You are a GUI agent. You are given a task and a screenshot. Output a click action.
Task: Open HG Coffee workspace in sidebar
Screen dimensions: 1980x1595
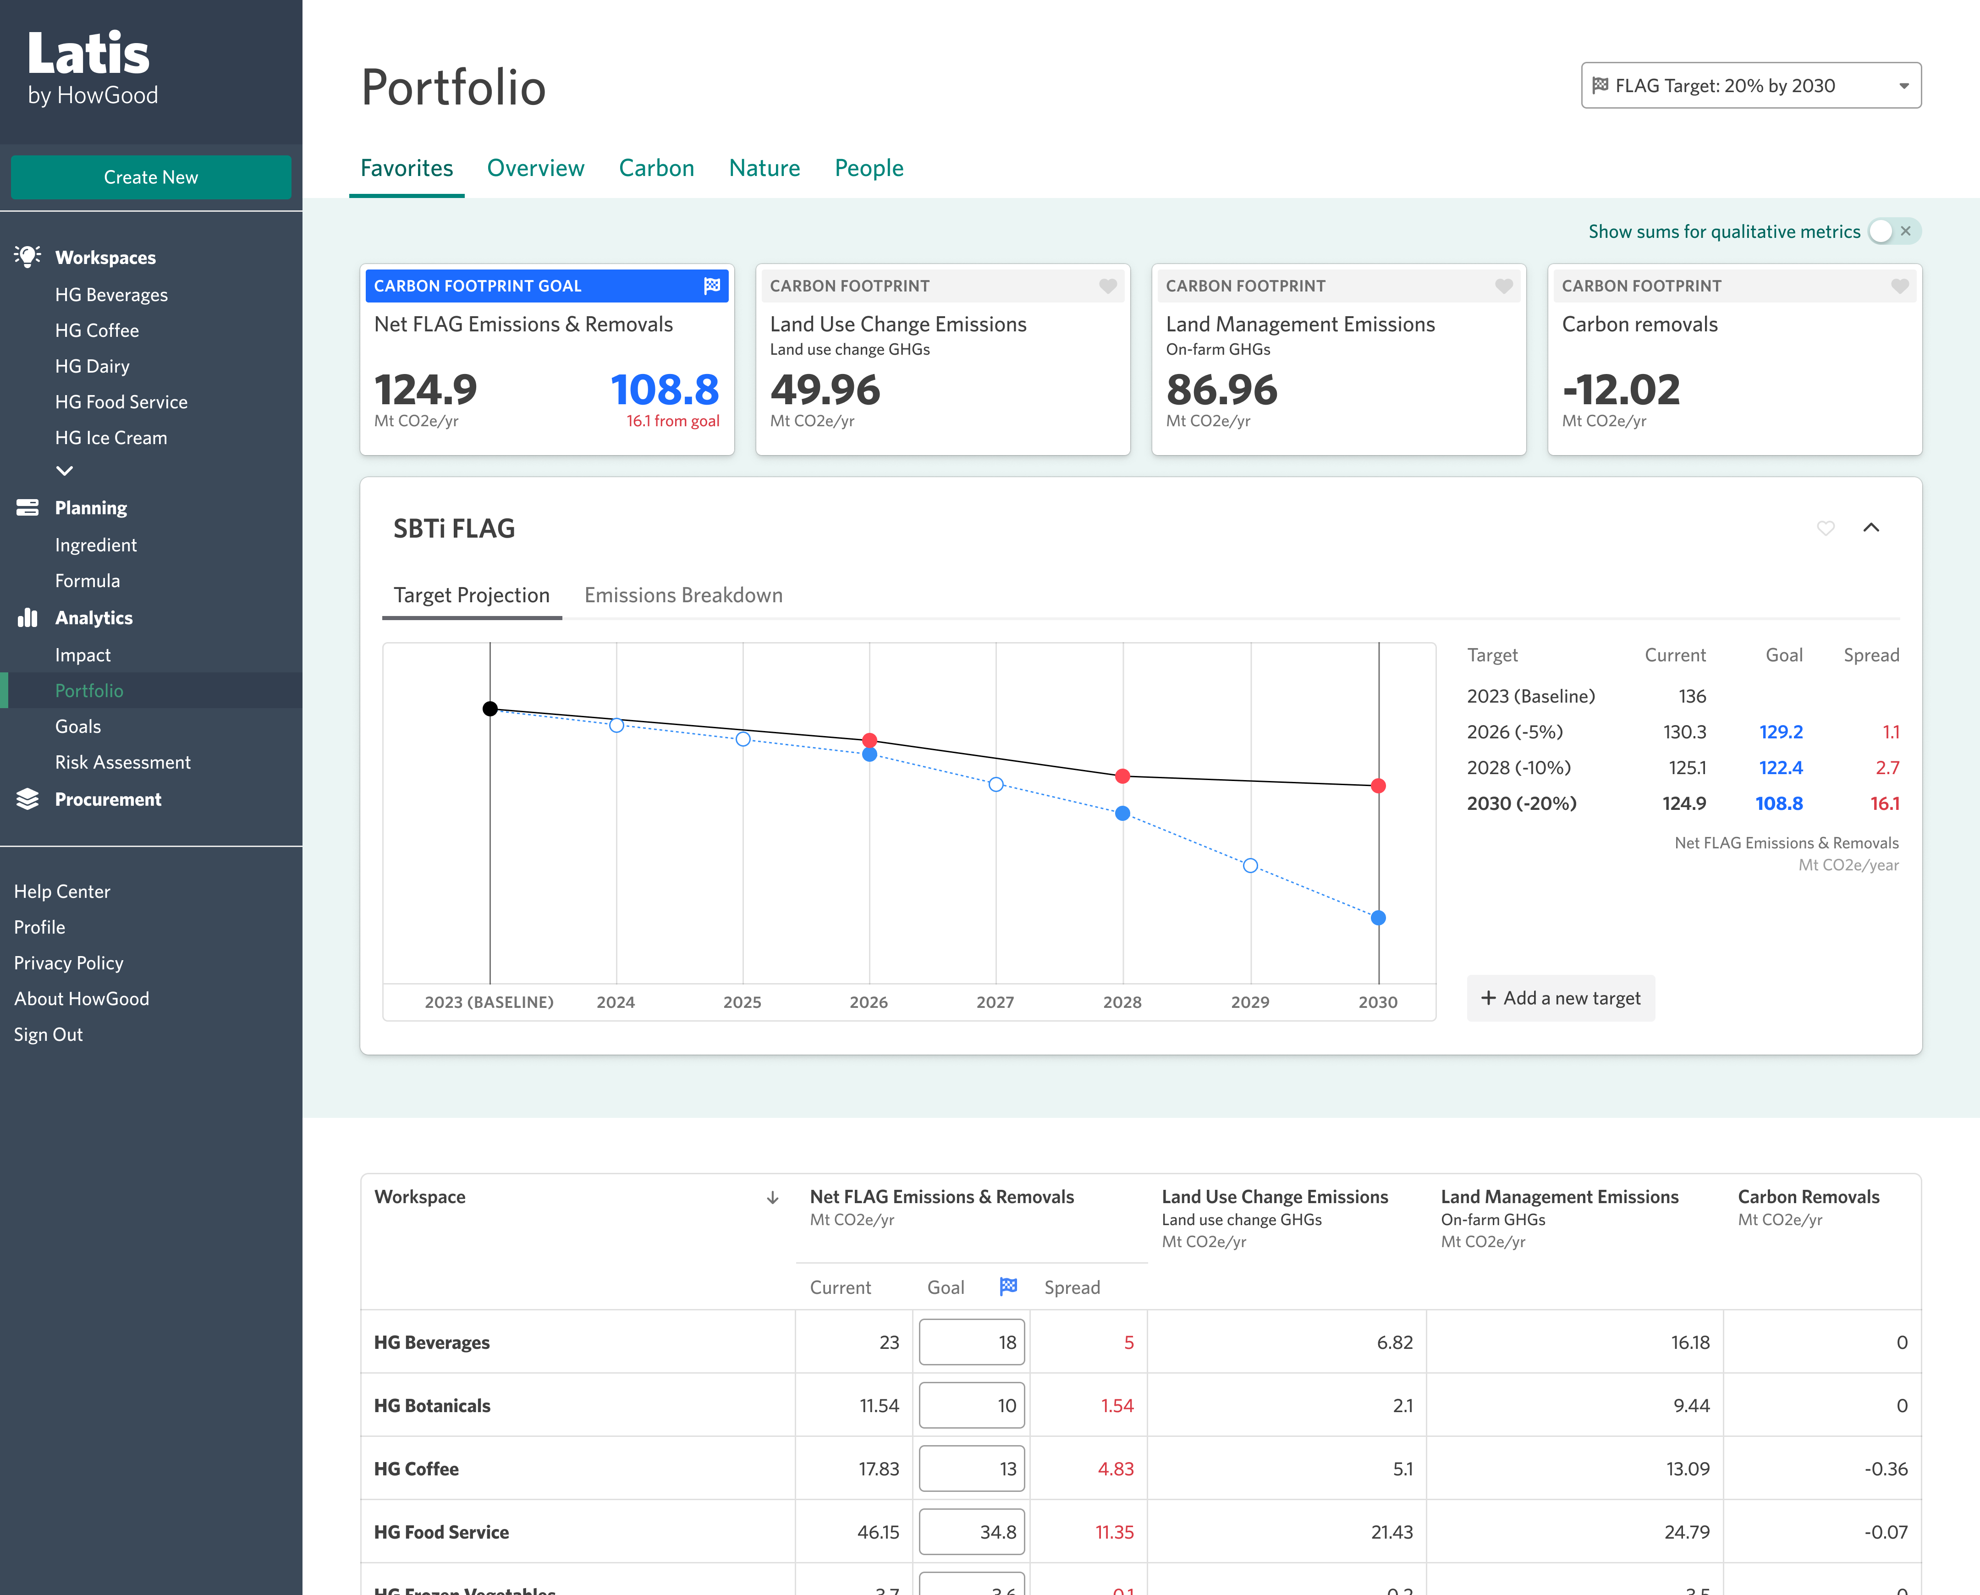[96, 331]
